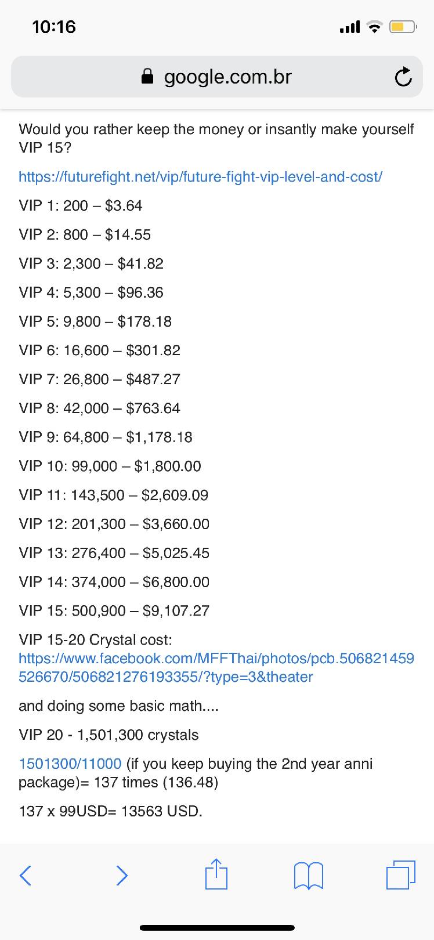Tap the 1501300/11000 link
Image resolution: width=434 pixels, height=940 pixels.
click(x=70, y=764)
